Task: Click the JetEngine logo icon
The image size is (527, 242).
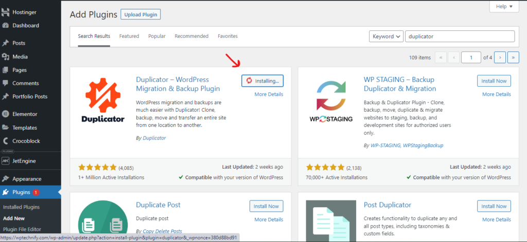Action: (x=5, y=161)
